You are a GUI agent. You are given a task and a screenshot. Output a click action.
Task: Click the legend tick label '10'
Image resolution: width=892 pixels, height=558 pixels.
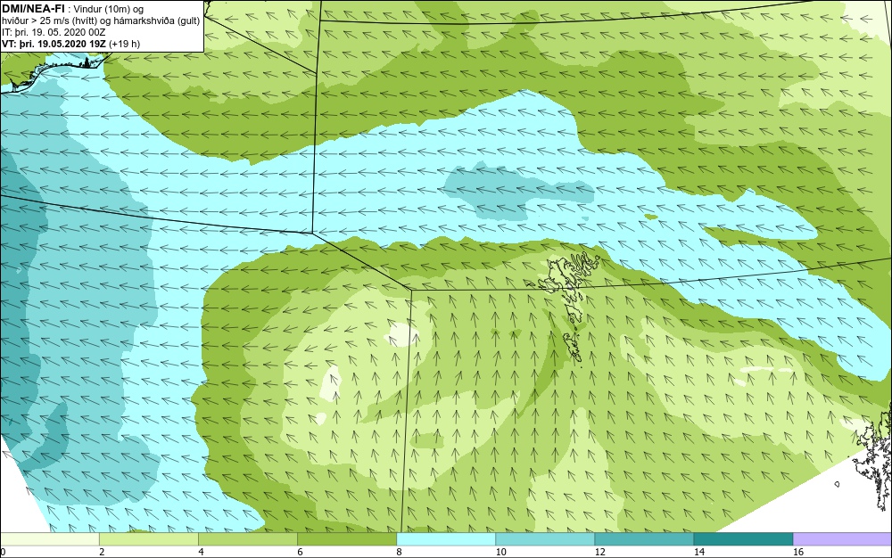pyautogui.click(x=500, y=553)
